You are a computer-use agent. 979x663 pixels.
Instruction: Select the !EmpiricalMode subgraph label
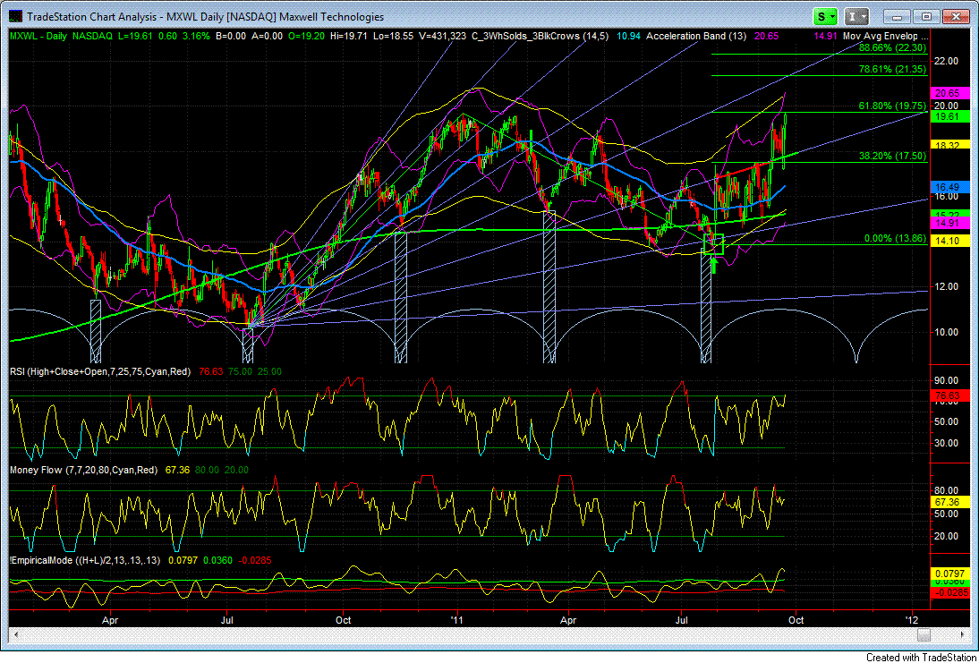85,561
